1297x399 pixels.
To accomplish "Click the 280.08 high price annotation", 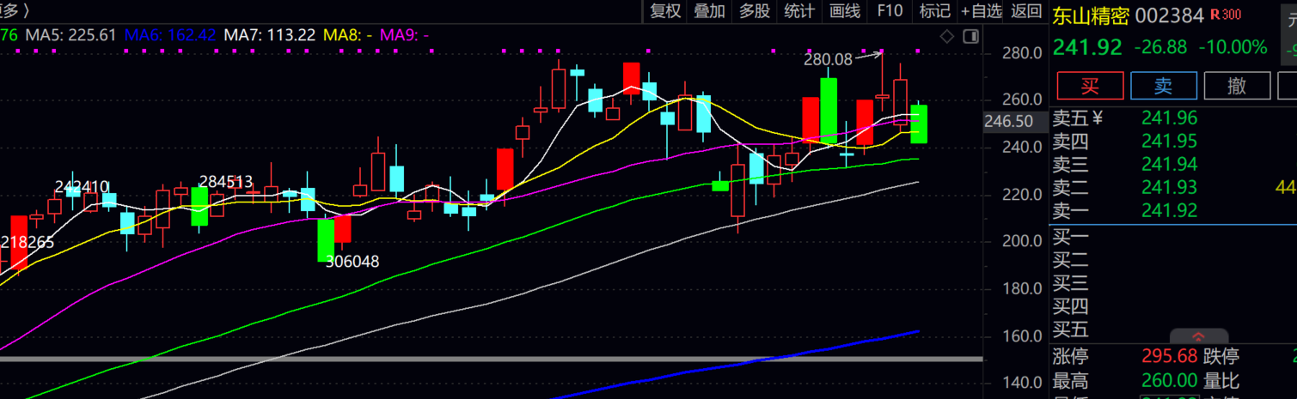I will click(x=828, y=59).
